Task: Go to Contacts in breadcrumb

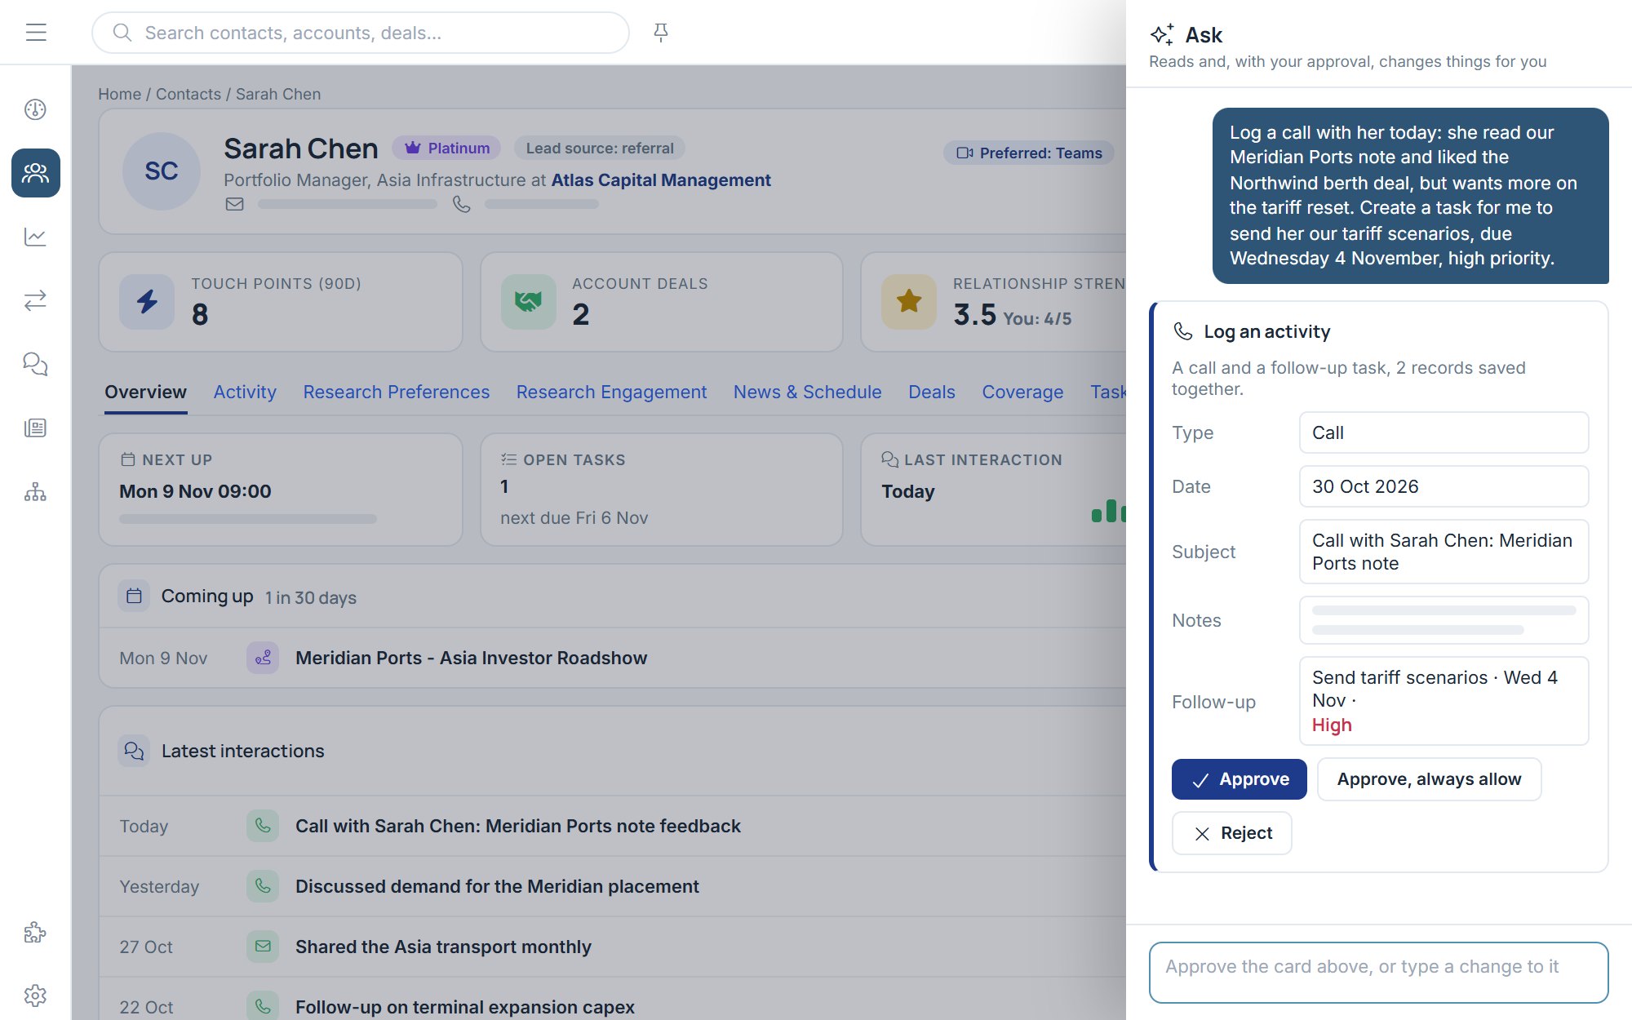Action: [188, 94]
